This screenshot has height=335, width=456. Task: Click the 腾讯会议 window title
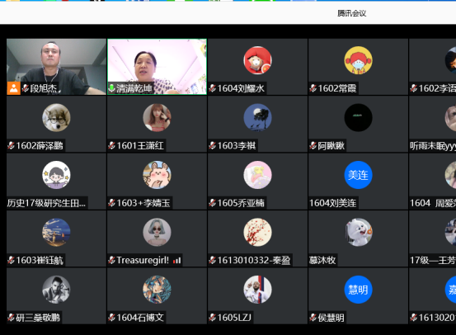click(x=351, y=13)
